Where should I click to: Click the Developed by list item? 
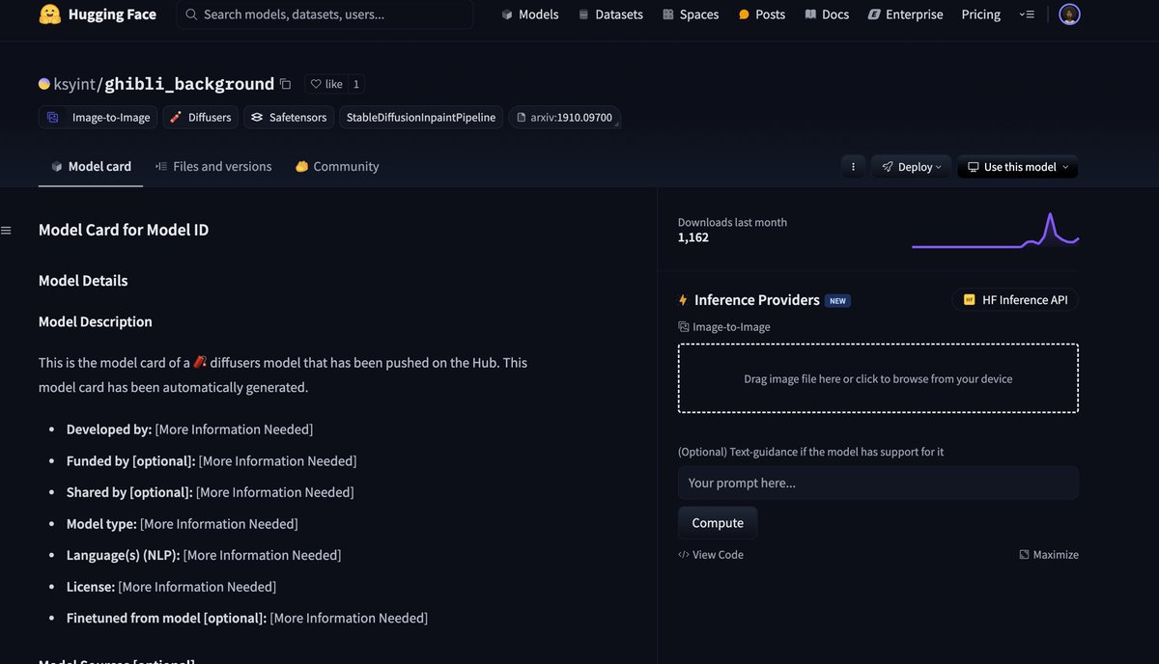click(189, 429)
